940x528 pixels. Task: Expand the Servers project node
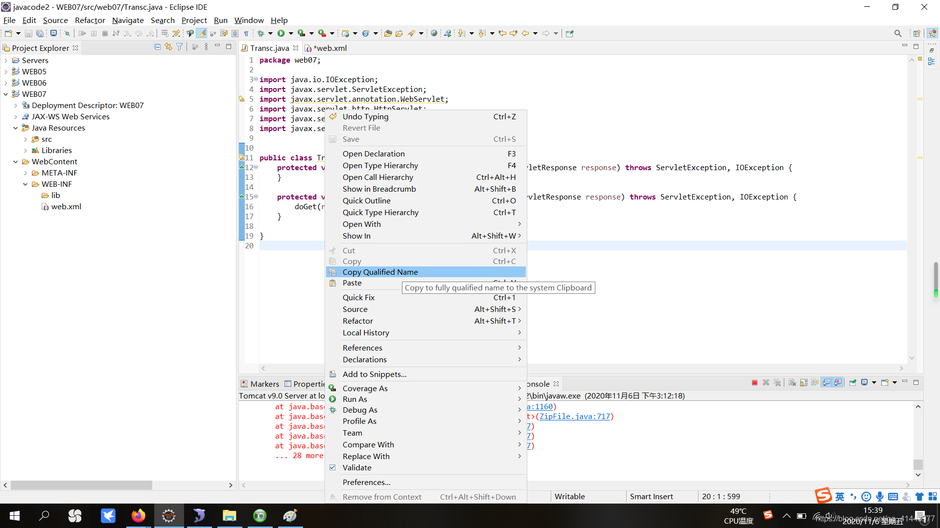5,61
